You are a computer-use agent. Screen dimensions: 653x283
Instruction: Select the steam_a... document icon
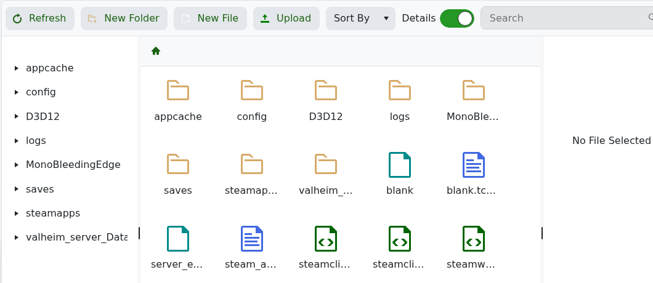(x=251, y=239)
